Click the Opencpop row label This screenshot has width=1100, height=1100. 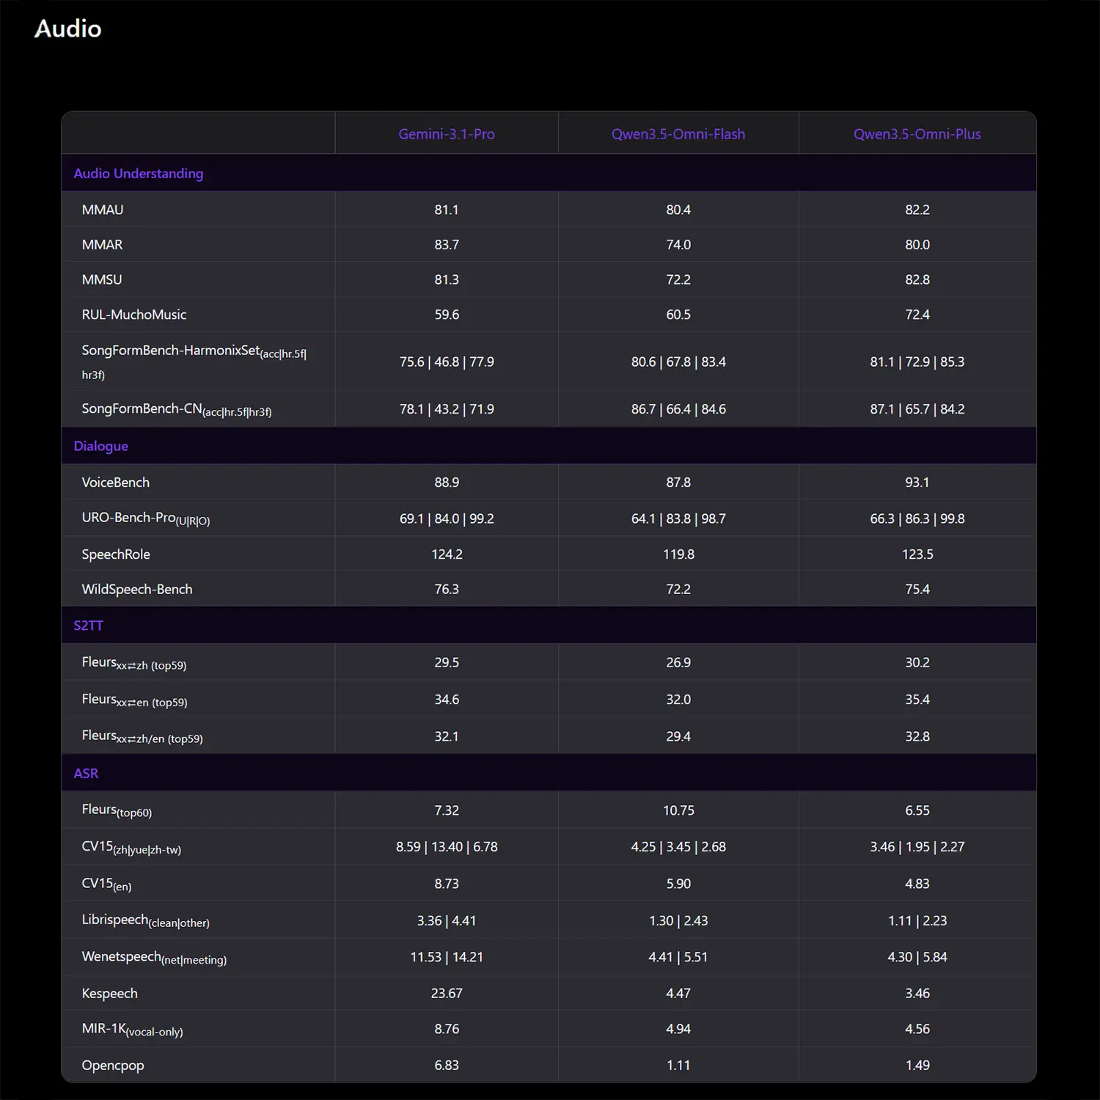point(113,1066)
